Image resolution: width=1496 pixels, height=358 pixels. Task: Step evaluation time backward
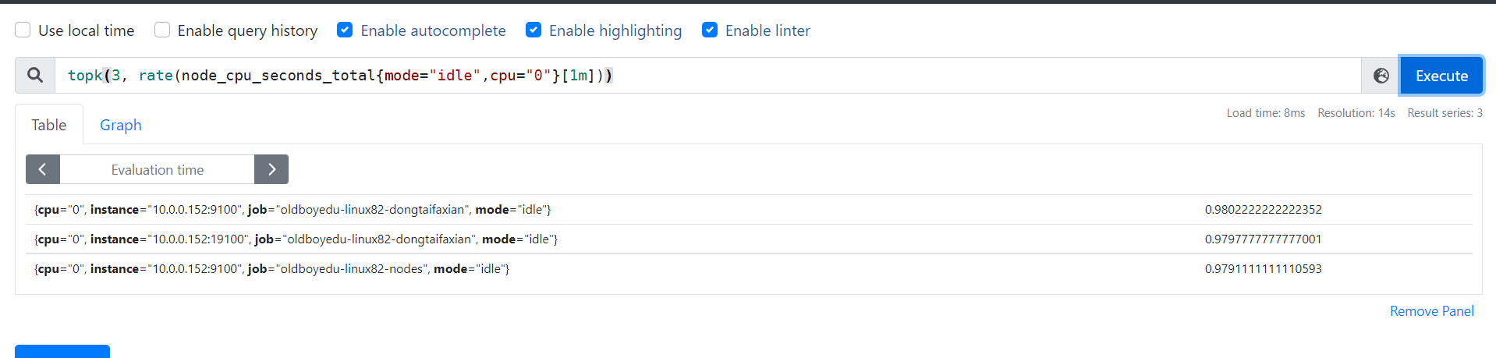tap(43, 169)
